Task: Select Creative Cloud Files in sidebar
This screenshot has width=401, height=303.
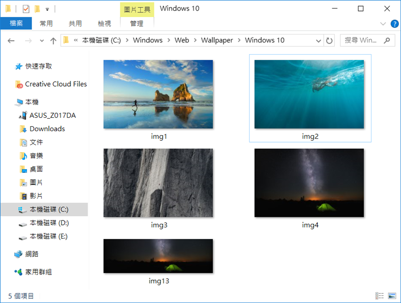Action: point(56,84)
